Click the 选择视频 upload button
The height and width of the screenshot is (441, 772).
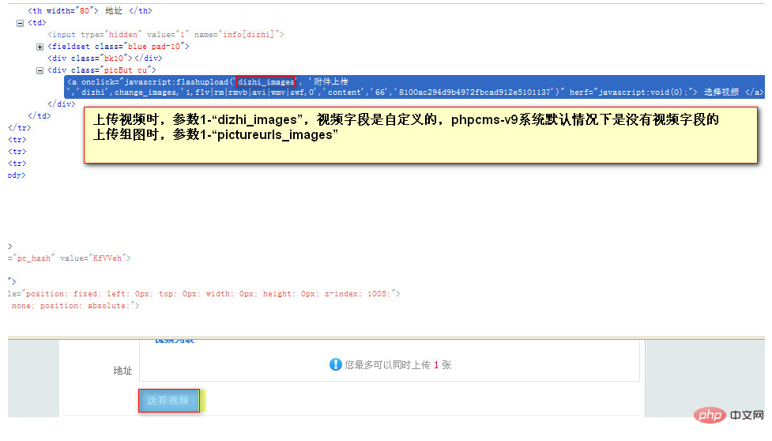click(x=169, y=401)
